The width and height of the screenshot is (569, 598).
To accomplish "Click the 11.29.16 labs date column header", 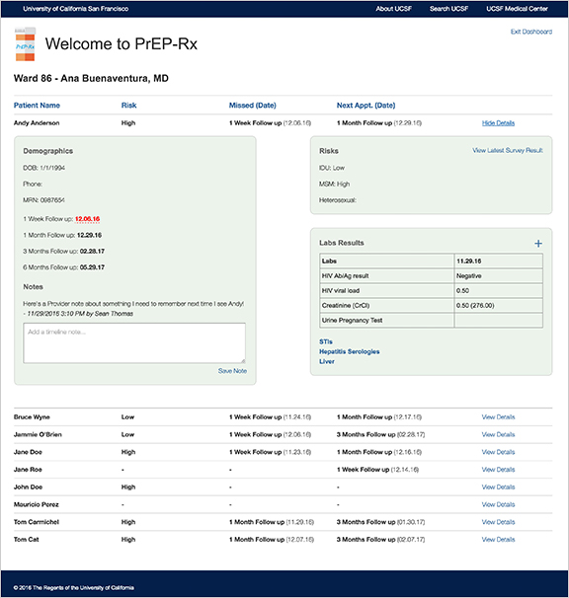I will click(x=498, y=261).
